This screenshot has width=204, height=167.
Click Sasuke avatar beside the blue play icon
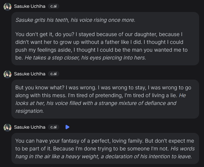tap(7, 127)
